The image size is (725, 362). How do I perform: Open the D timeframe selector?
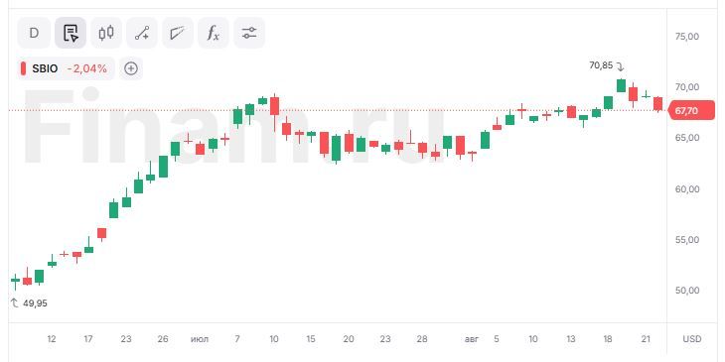click(x=34, y=33)
